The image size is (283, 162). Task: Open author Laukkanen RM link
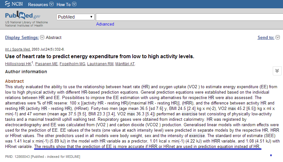100,64
